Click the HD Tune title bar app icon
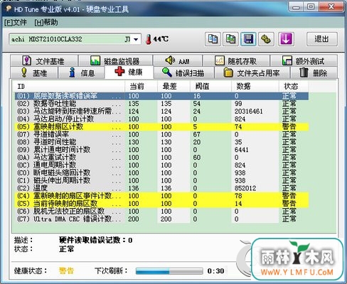The image size is (347, 284). coord(9,9)
